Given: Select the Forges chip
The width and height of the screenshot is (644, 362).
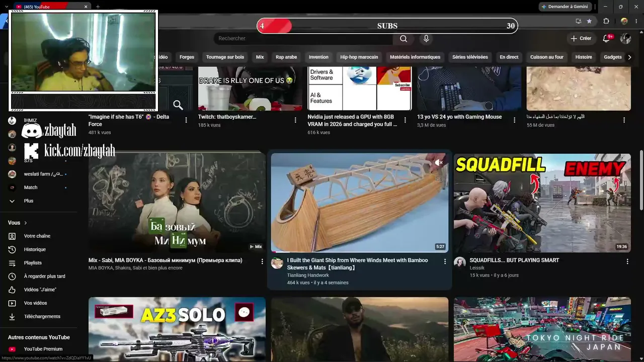Looking at the screenshot, I should 187,57.
